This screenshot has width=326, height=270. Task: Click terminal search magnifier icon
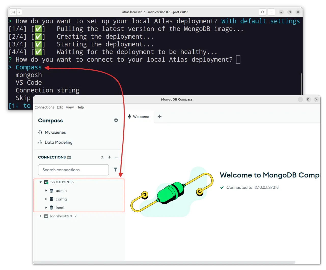[263, 12]
